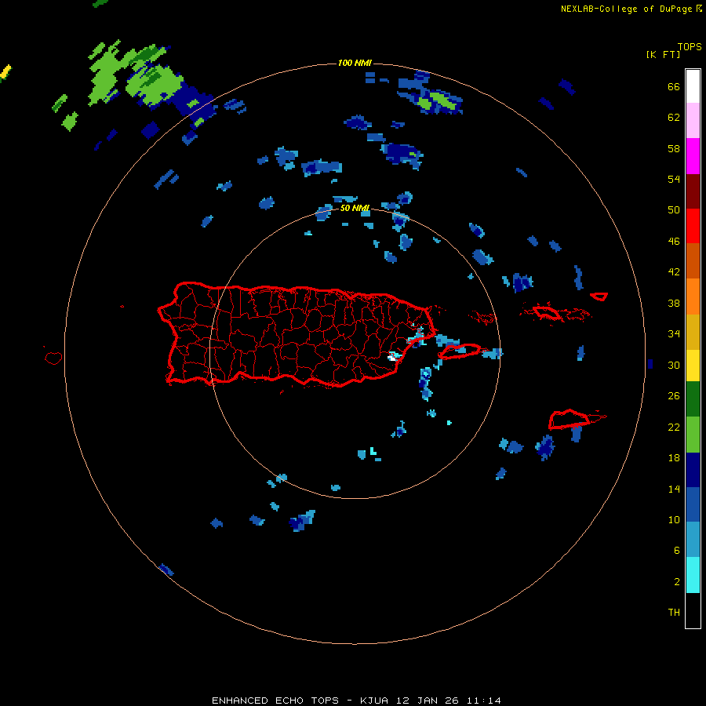Screen dimensions: 706x706
Task: Click the KJUA station identifier in footer
Action: [x=374, y=701]
